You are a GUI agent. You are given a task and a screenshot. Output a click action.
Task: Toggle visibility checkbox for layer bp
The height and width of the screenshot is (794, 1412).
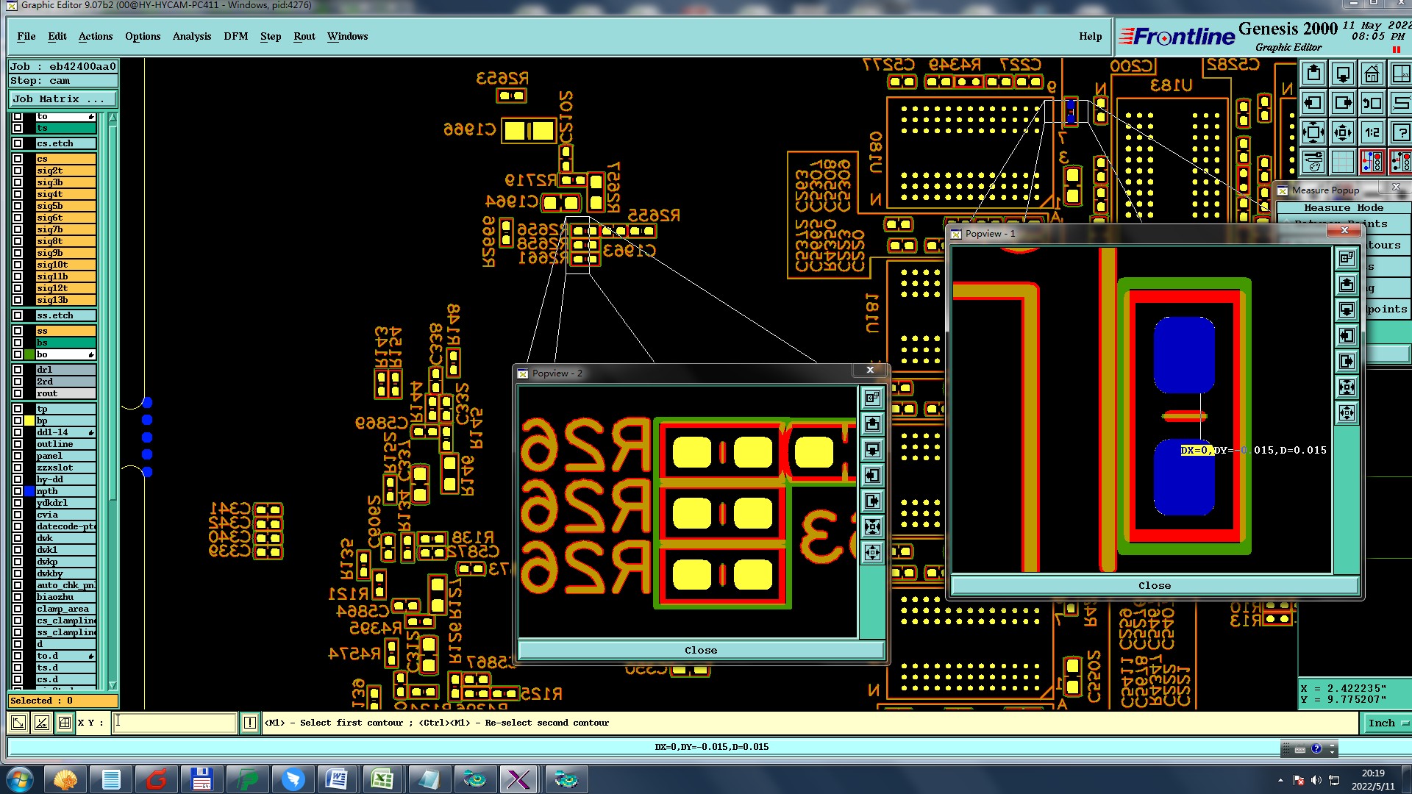click(18, 421)
